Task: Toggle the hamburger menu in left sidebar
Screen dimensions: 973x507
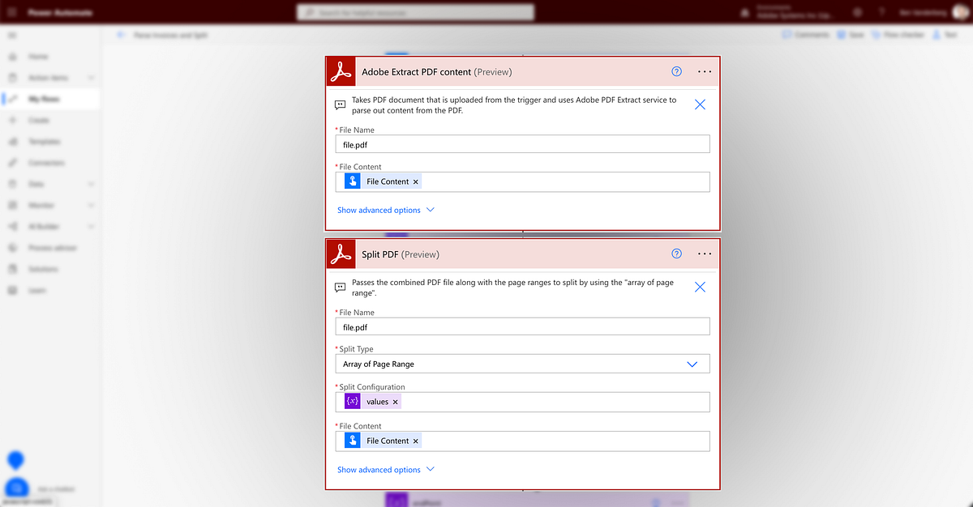Action: pyautogui.click(x=11, y=36)
